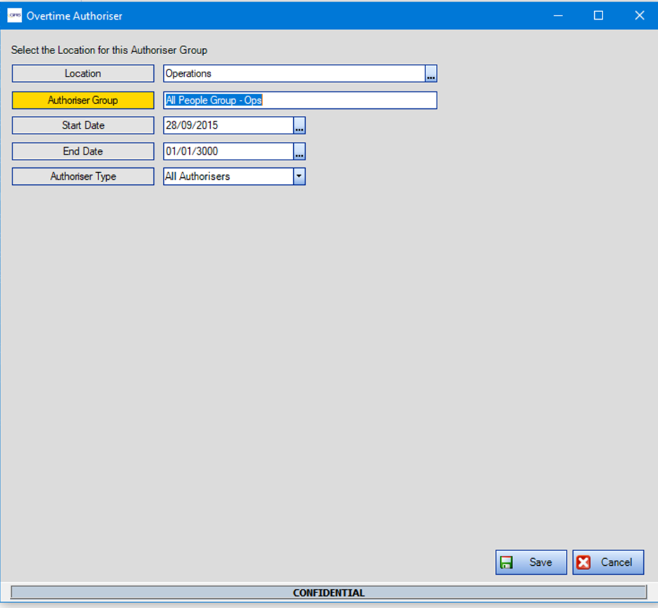Image resolution: width=658 pixels, height=608 pixels.
Task: Click the CONFIDENTIAL status bar
Action: click(328, 593)
